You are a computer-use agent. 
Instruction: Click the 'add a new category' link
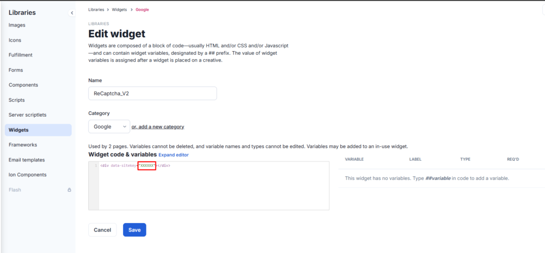(158, 127)
